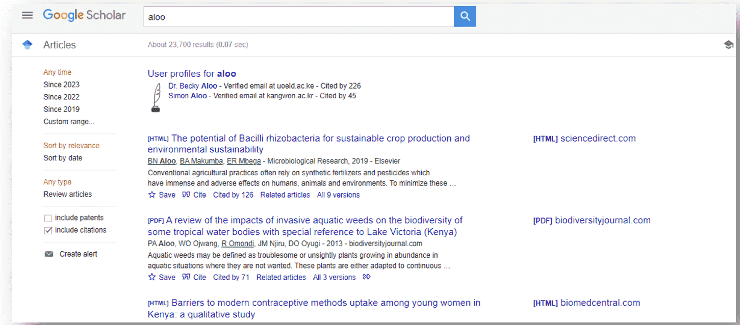
Task: Click the blue Articles diamond icon
Action: click(28, 45)
